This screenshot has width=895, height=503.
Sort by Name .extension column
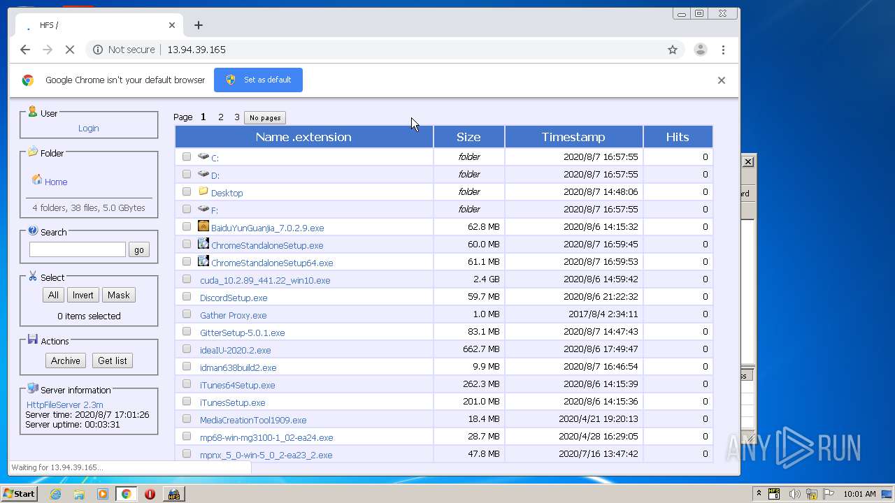[303, 137]
